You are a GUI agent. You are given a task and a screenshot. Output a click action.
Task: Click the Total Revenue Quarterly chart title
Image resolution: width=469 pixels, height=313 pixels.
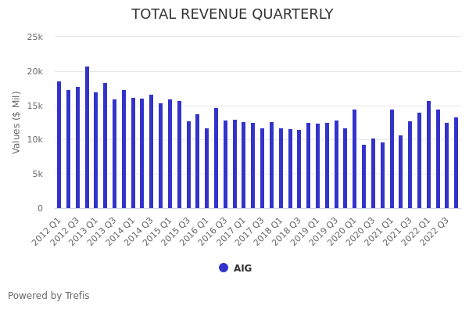[232, 14]
